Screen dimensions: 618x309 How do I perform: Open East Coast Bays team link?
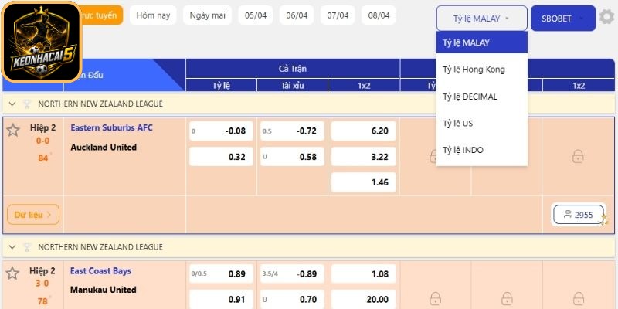tap(101, 271)
